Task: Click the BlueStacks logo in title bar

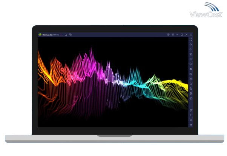Action: tap(40, 35)
